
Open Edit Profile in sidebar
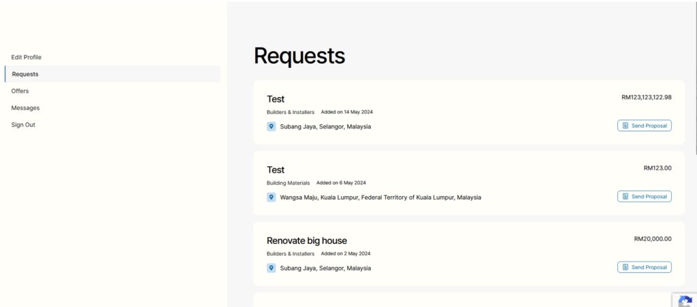[x=27, y=57]
